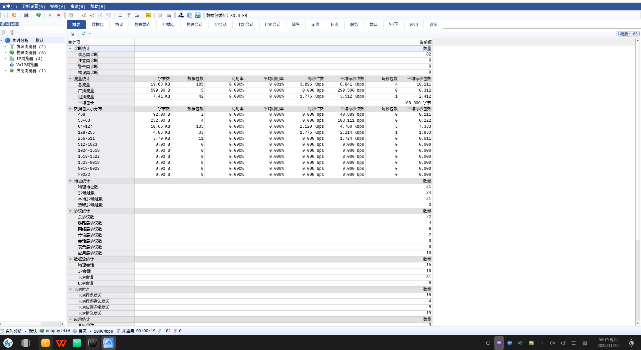The width and height of the screenshot is (641, 350).
Task: Open the dropdown arrow next to refresh
Action: click(90, 33)
